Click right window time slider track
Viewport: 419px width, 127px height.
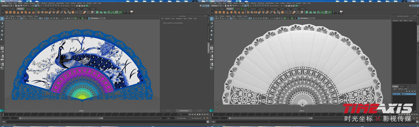click(301, 114)
